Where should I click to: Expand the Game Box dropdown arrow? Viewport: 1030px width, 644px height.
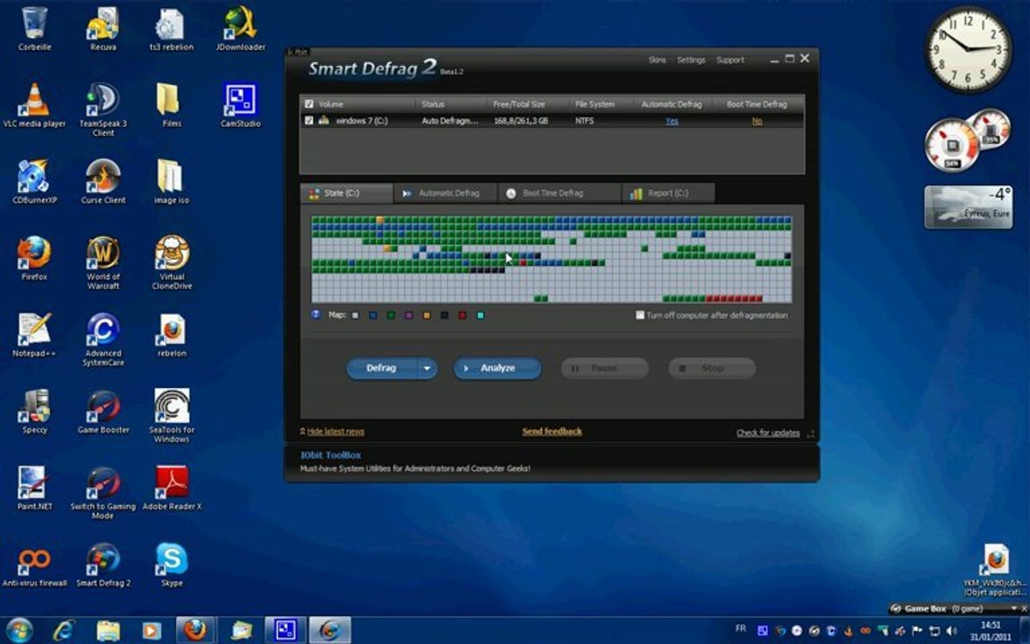[x=1014, y=608]
